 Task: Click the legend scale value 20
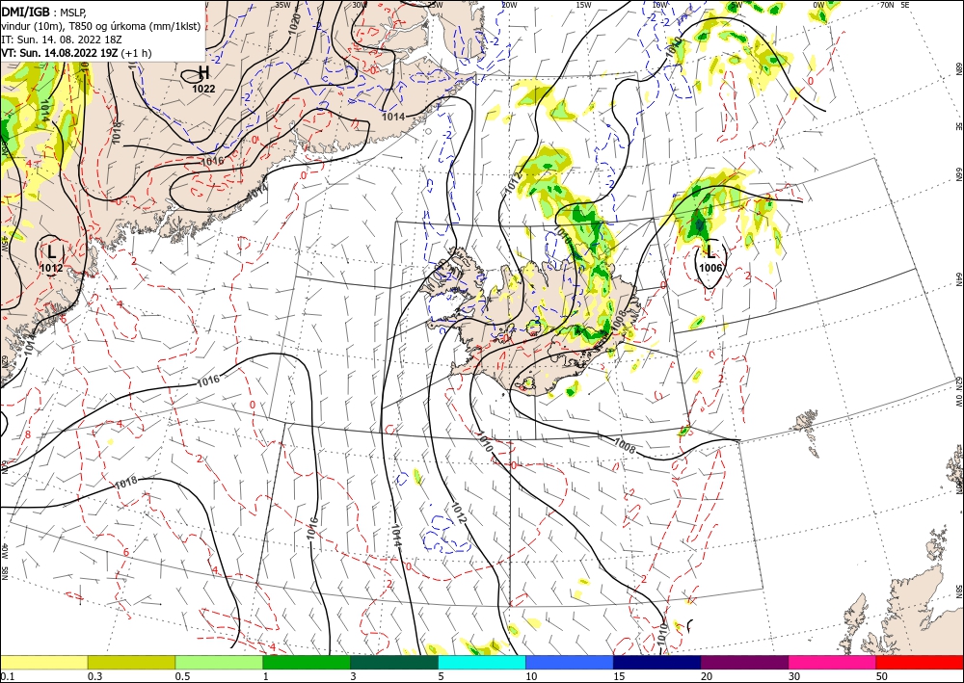tap(707, 676)
